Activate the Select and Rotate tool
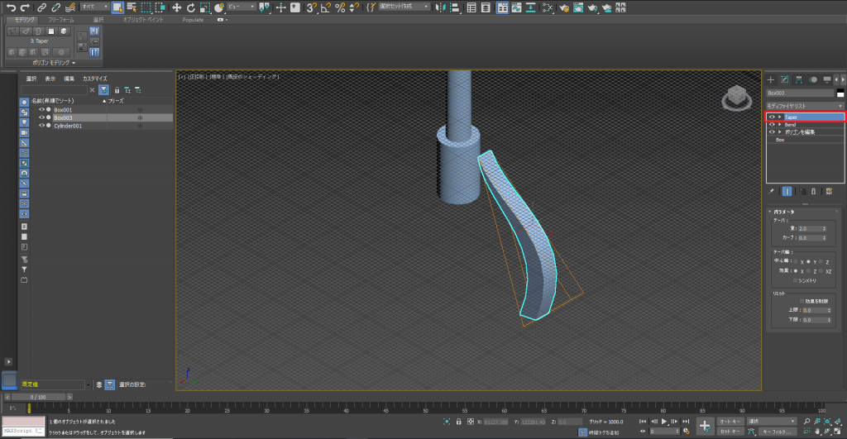Screen dimensions: 847x439 click(191, 7)
